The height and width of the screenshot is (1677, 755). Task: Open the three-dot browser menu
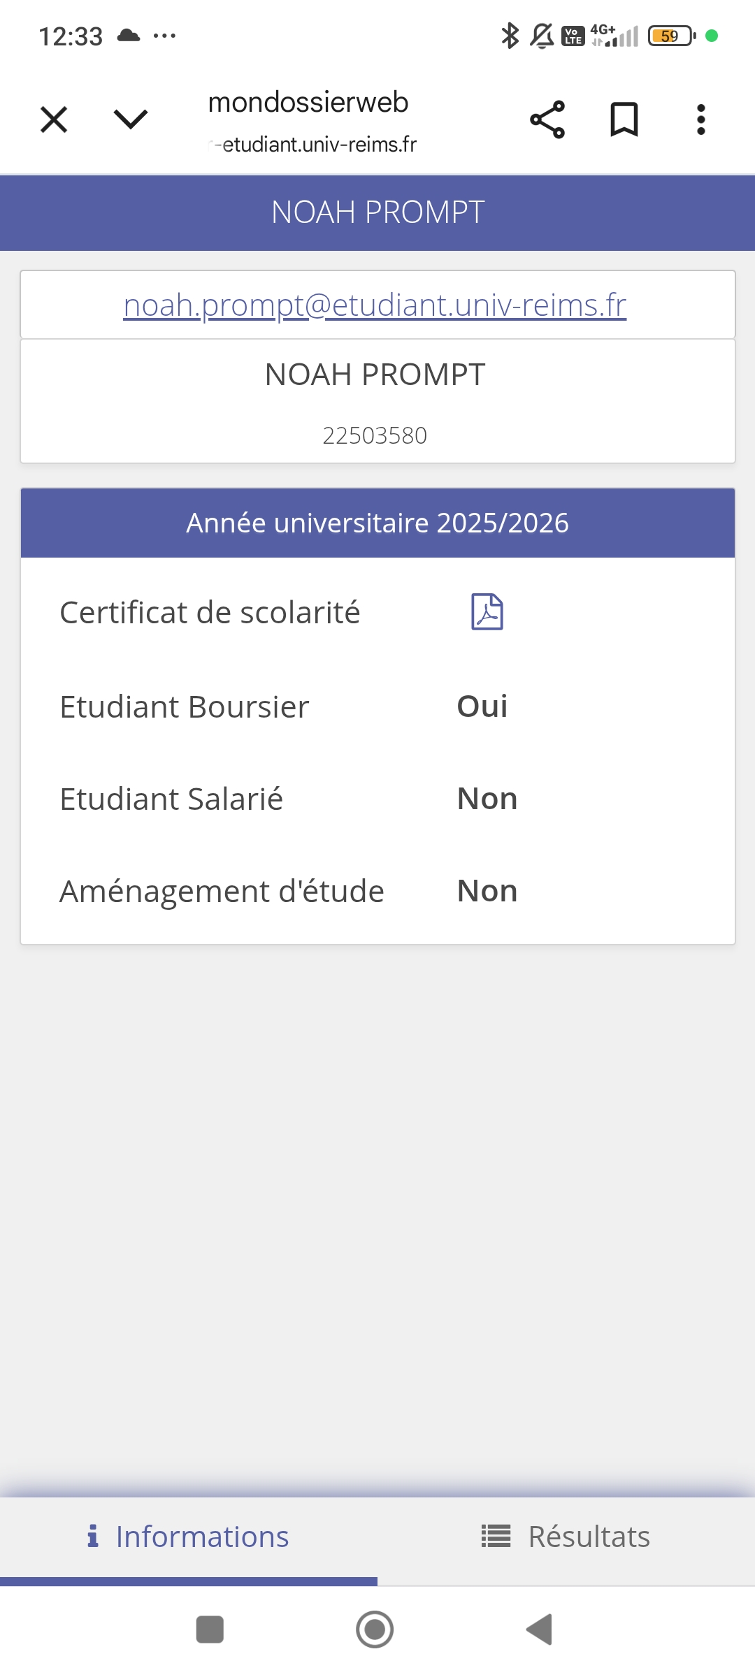point(700,119)
